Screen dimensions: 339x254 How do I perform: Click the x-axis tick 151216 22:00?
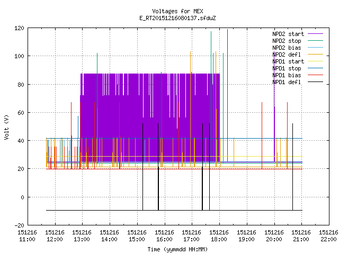tap(328, 236)
